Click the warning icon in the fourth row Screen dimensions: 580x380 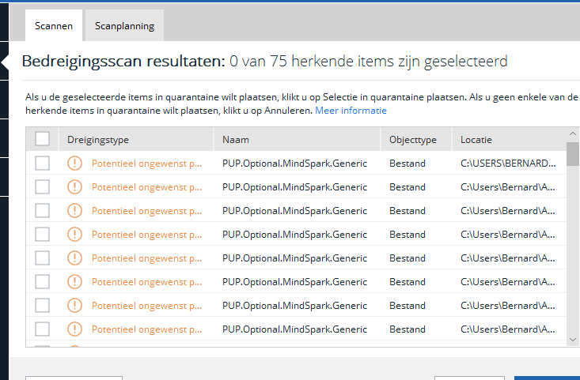pyautogui.click(x=75, y=235)
